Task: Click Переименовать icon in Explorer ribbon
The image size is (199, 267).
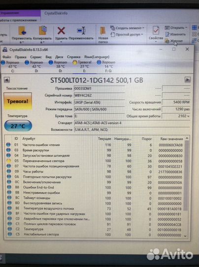Action: pyautogui.click(x=81, y=31)
